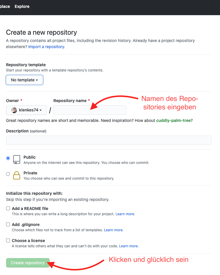Expand the klenkes74 owner dropdown

[26, 110]
